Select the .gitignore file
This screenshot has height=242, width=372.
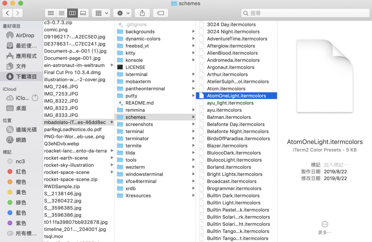pos(155,24)
